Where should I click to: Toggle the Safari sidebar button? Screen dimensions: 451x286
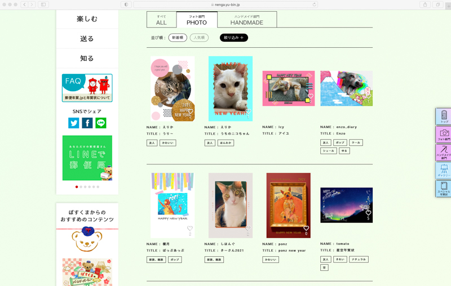tap(43, 5)
